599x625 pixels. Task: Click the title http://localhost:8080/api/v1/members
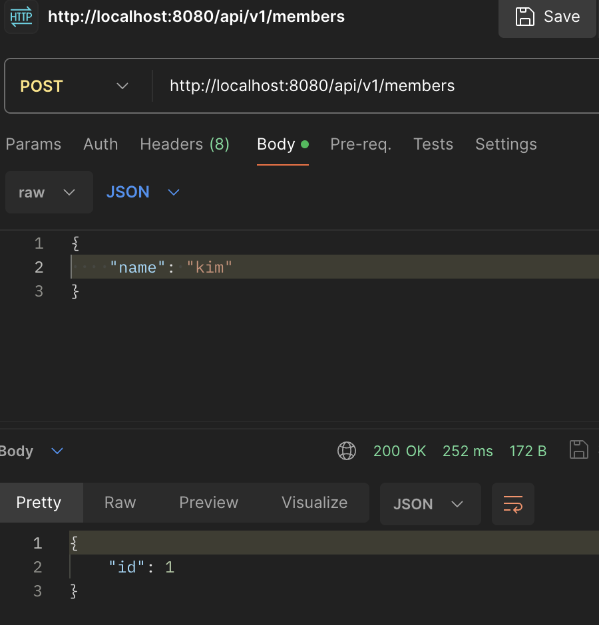pyautogui.click(x=196, y=17)
